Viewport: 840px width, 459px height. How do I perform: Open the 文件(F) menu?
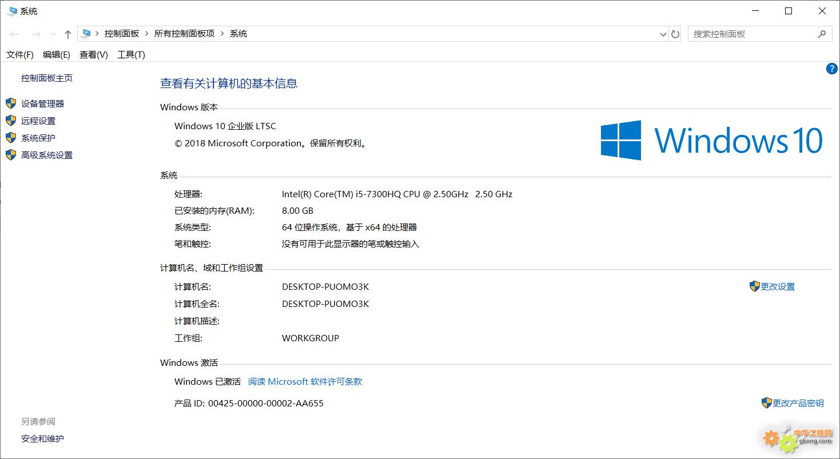coord(20,55)
